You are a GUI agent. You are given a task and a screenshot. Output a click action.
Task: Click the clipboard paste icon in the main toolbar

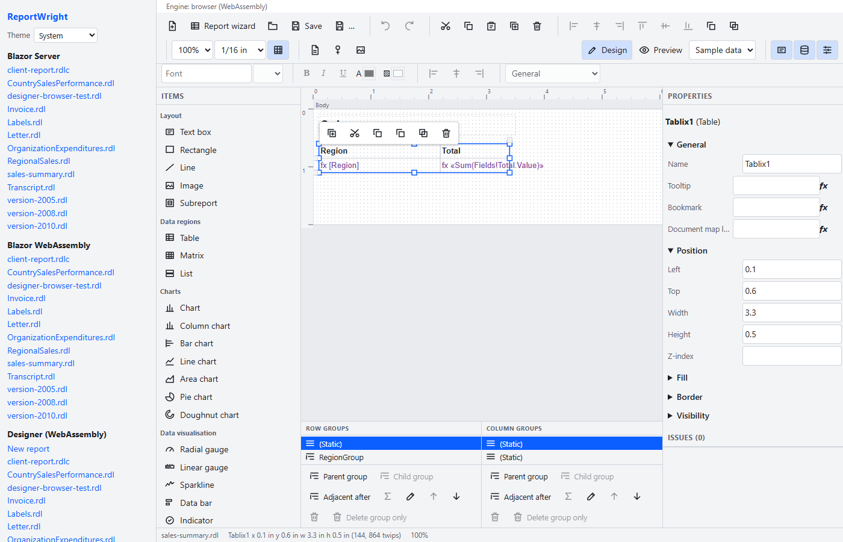tap(491, 26)
